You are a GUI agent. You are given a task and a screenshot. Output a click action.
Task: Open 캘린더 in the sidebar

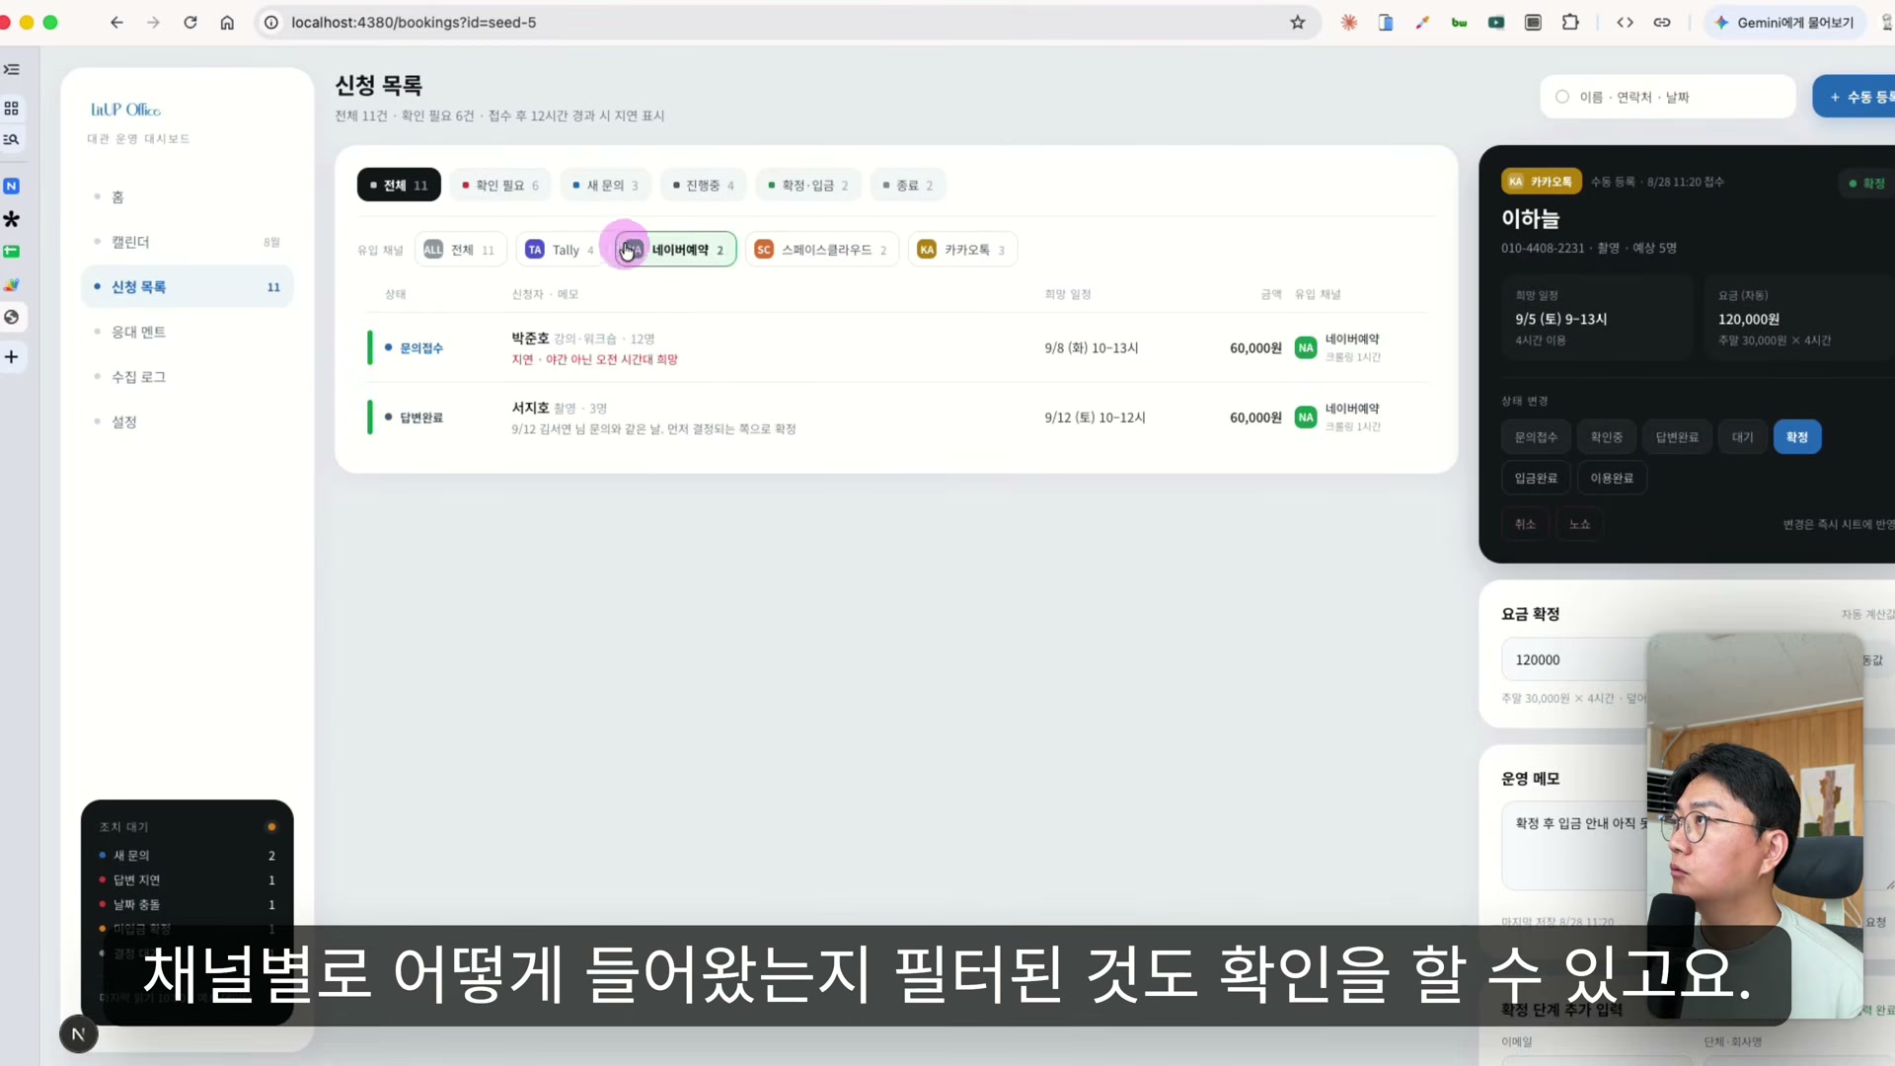(x=187, y=242)
